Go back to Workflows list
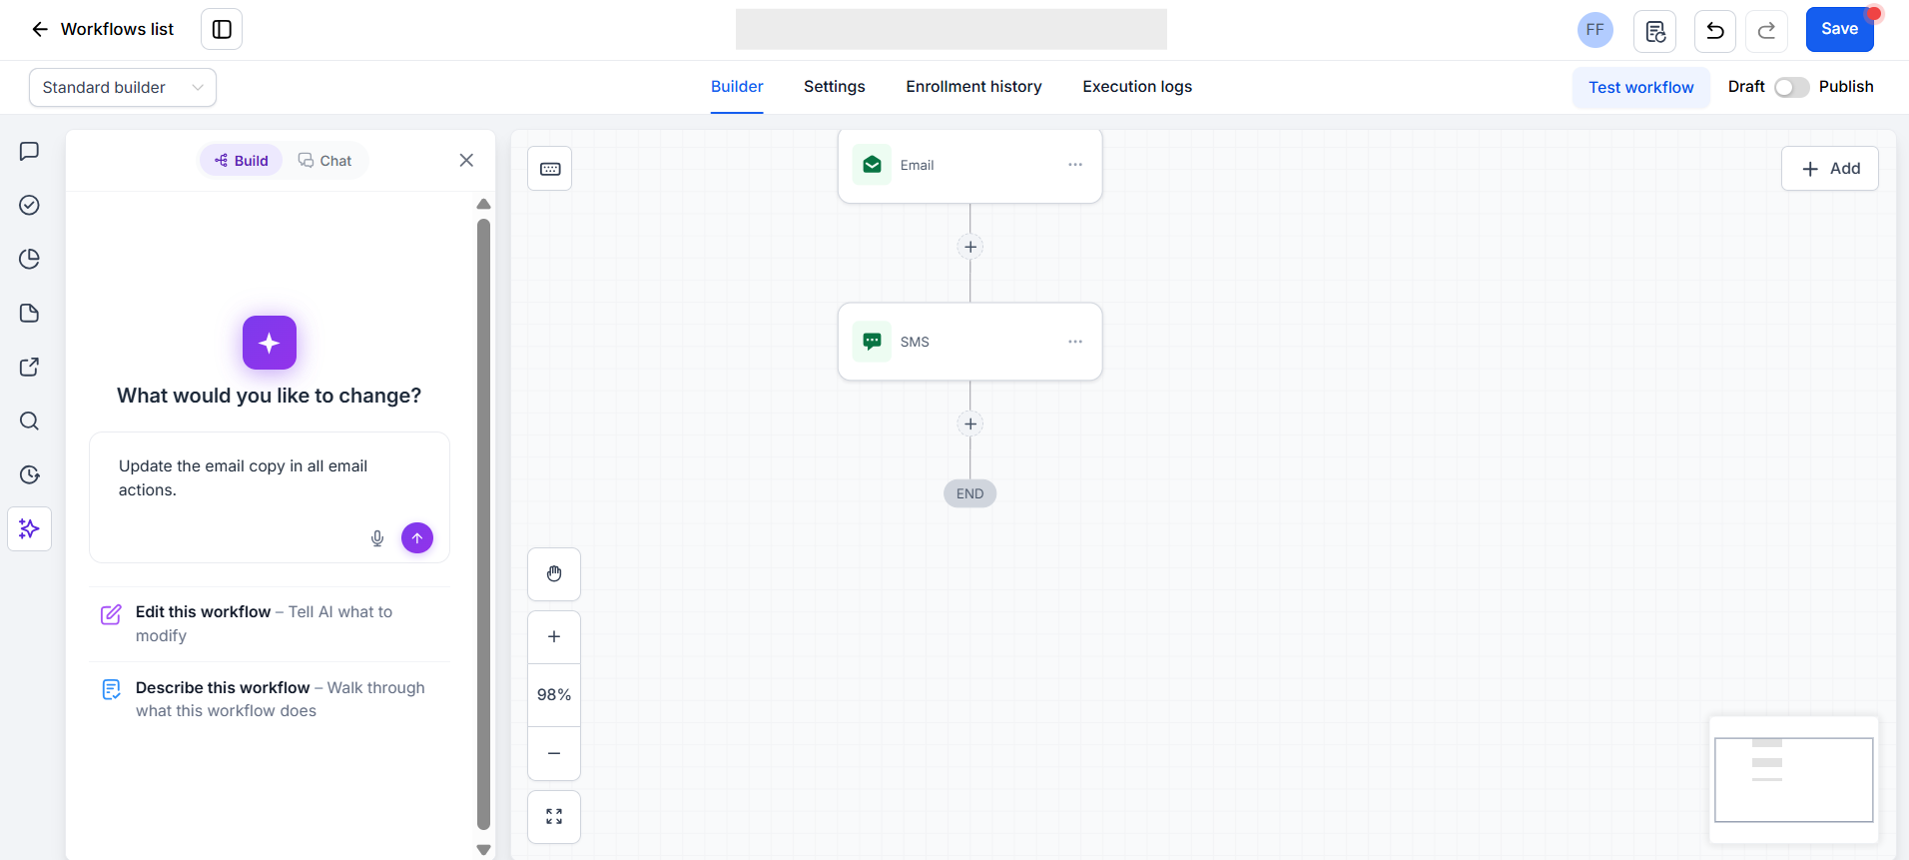 click(x=103, y=29)
